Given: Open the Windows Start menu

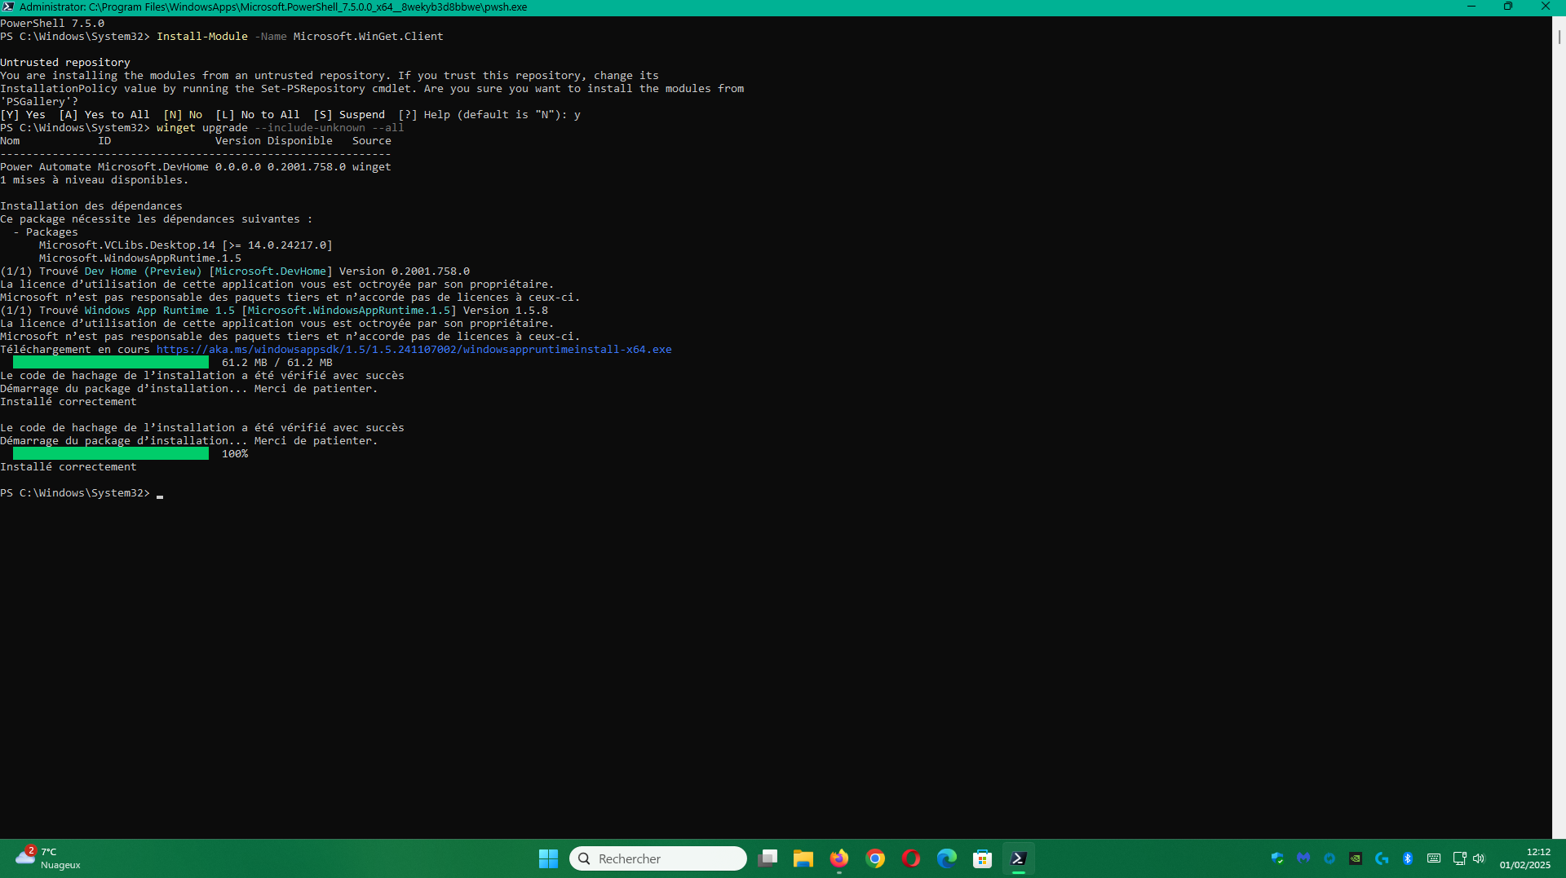Looking at the screenshot, I should tap(548, 858).
